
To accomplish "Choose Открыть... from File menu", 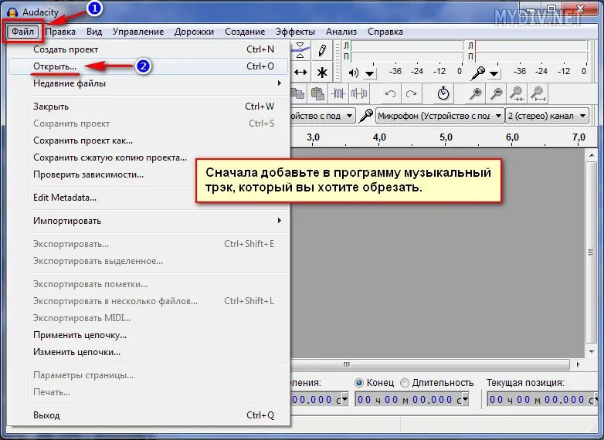I will click(x=148, y=66).
